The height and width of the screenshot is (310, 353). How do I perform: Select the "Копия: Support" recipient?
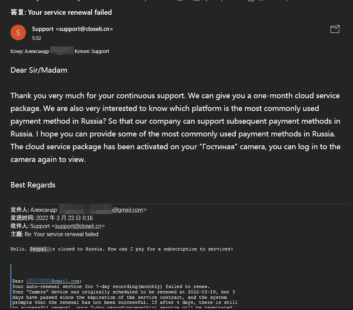pos(92,51)
